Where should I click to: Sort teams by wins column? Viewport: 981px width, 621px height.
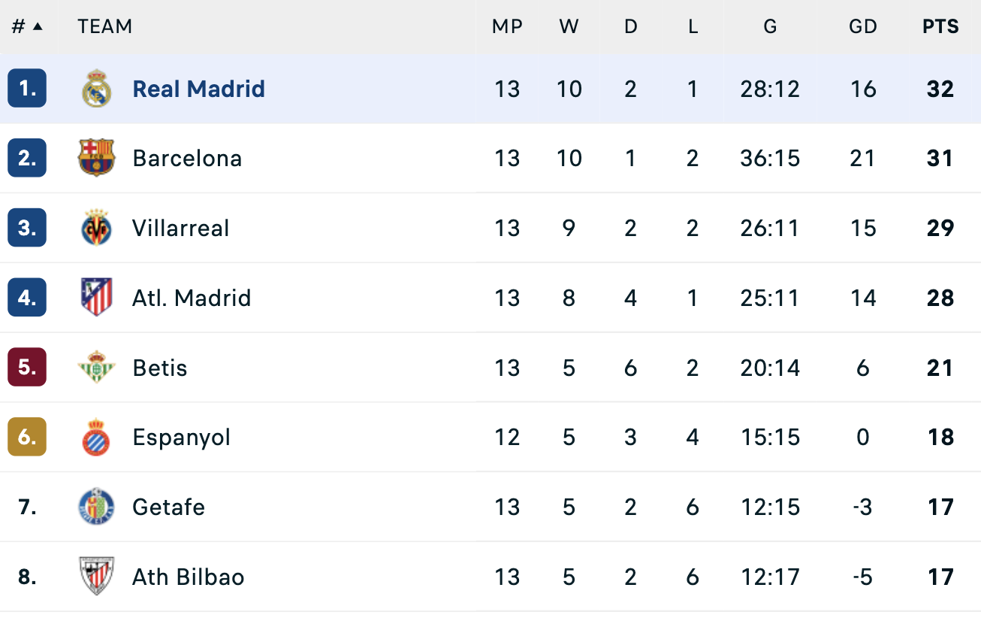(x=569, y=26)
